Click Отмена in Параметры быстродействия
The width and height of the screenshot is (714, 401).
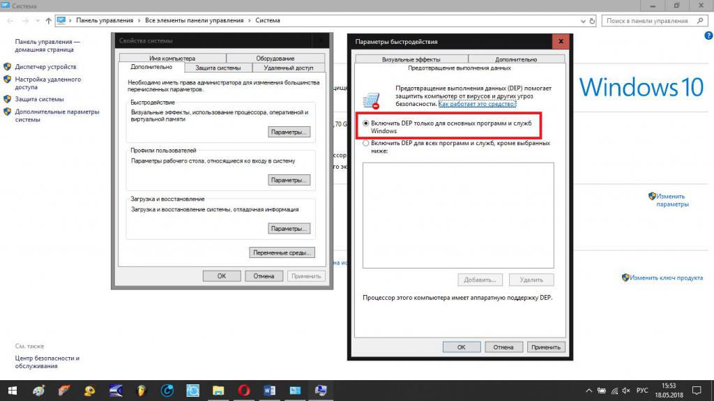[x=503, y=347]
